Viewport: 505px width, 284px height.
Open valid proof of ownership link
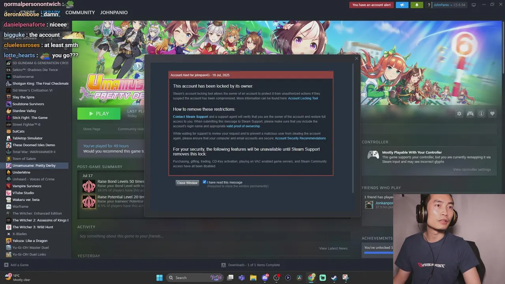(243, 126)
